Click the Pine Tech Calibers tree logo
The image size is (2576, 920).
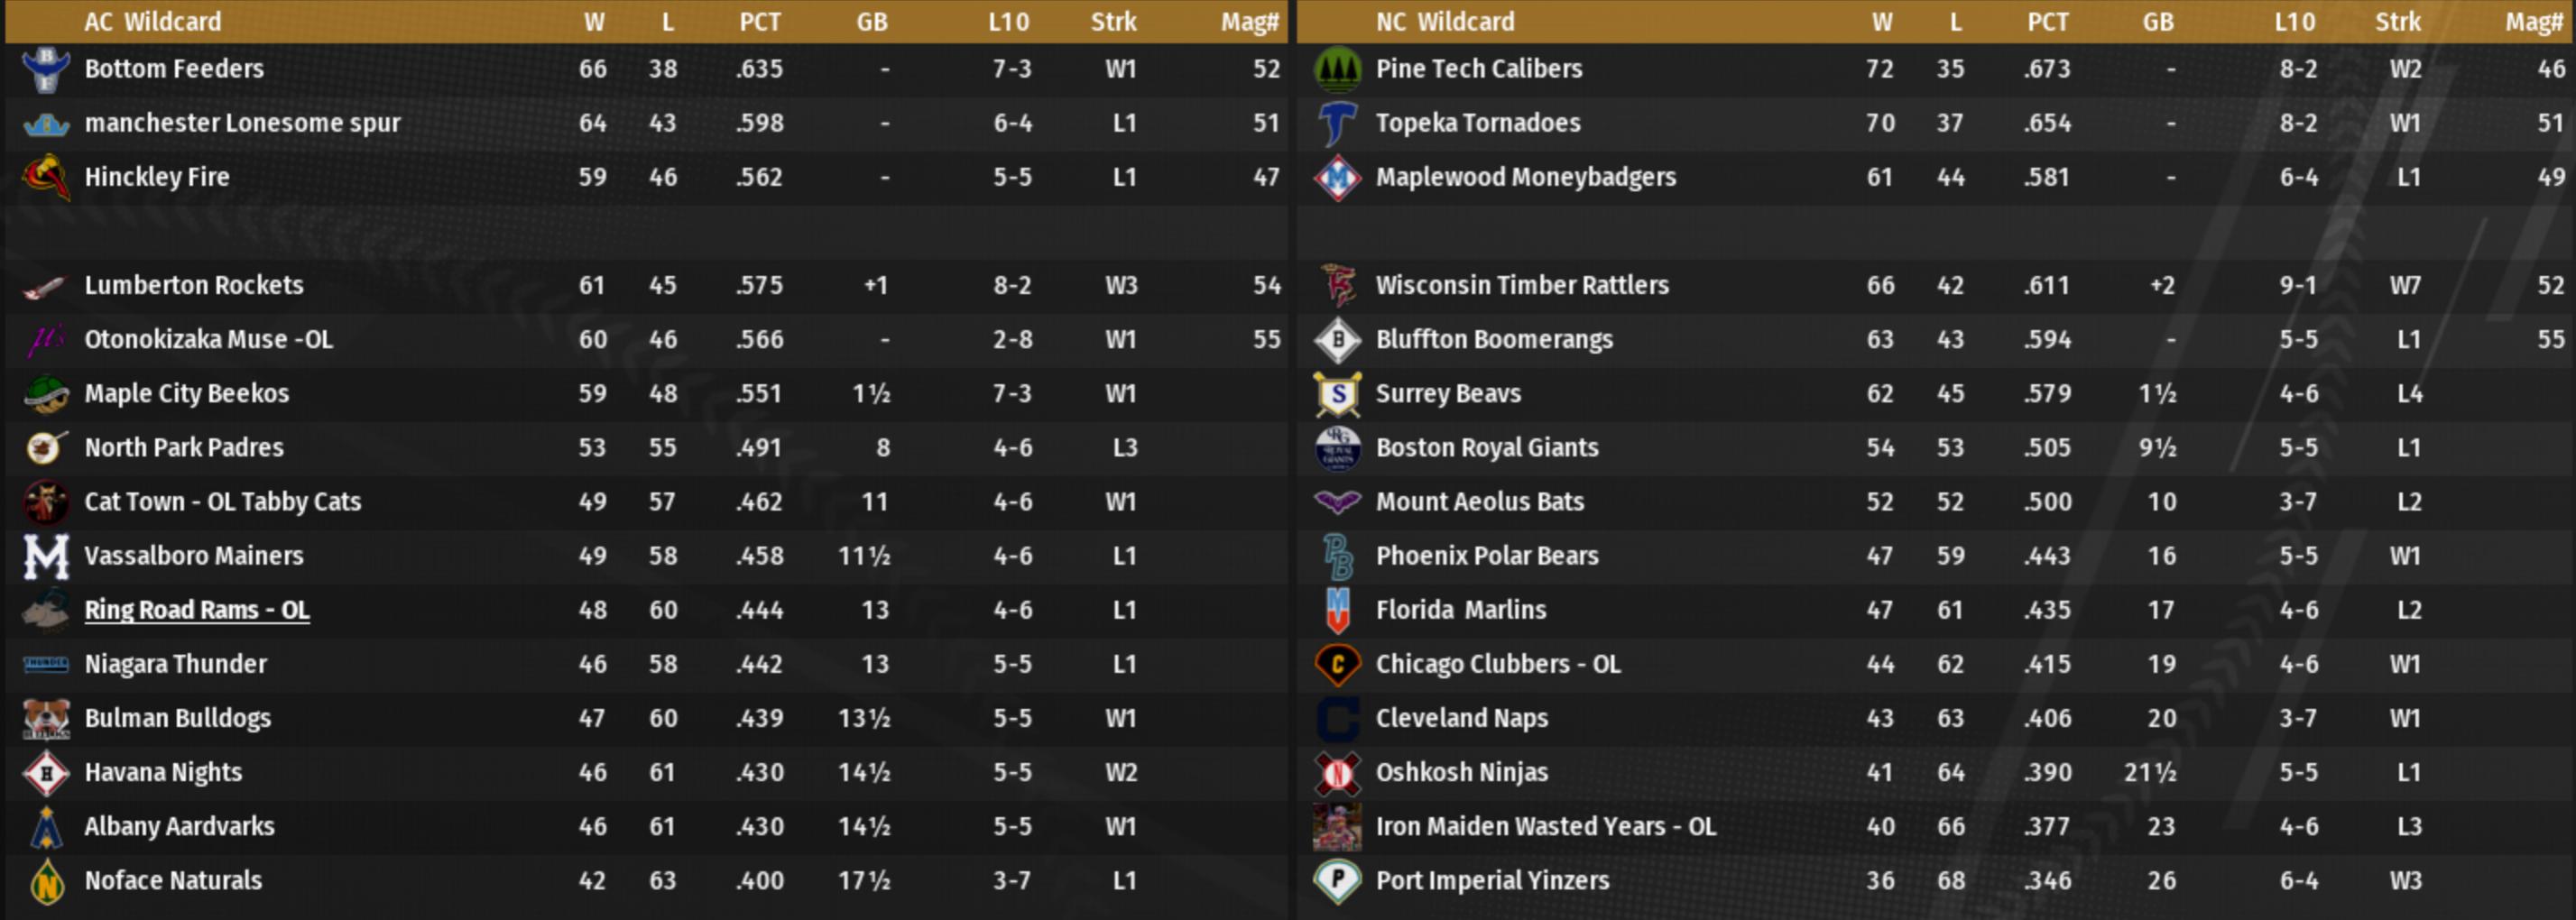(1338, 69)
